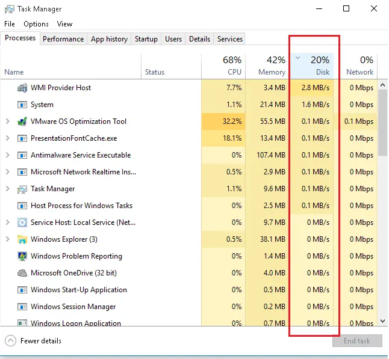Switch to the Services tab

coord(230,39)
